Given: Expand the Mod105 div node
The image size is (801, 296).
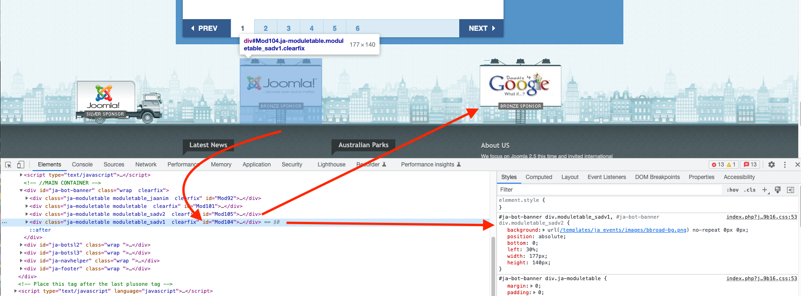Looking at the screenshot, I should (x=27, y=214).
